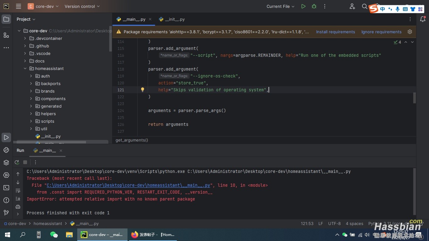429x241 pixels.
Task: Toggle soft-wrap in Run console
Action: coord(18,190)
